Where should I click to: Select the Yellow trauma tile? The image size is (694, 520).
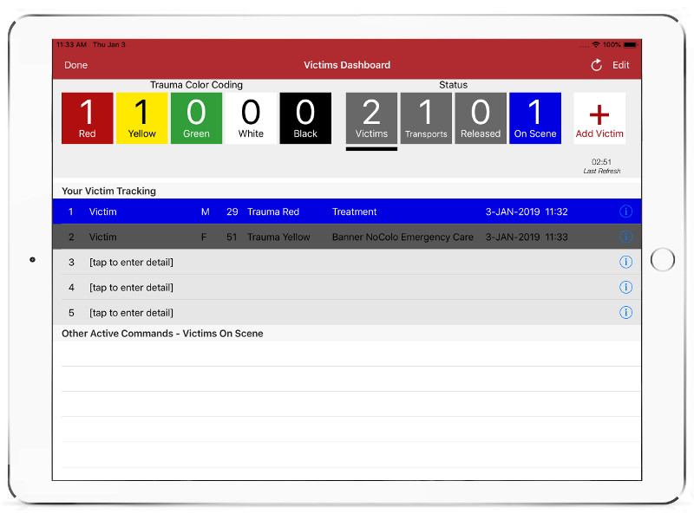coord(142,118)
